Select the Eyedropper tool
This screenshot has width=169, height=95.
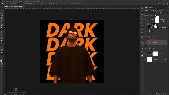point(2,23)
